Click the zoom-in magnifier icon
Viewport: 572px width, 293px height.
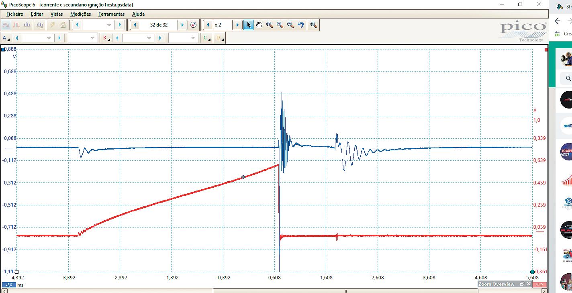(x=280, y=25)
